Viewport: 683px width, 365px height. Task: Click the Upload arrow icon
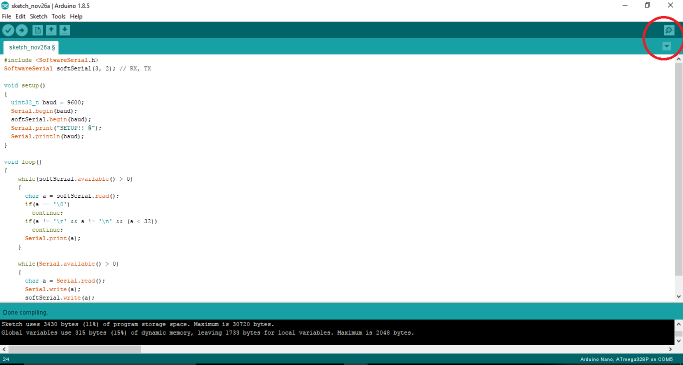[x=21, y=30]
